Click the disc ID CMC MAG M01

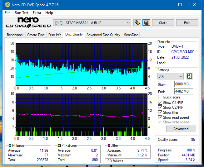(183, 52)
